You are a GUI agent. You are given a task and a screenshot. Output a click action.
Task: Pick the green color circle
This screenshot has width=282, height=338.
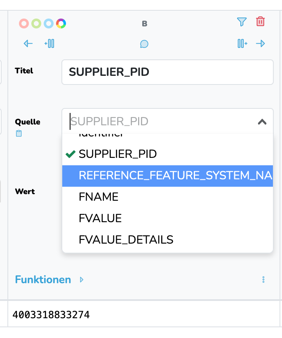(x=36, y=23)
